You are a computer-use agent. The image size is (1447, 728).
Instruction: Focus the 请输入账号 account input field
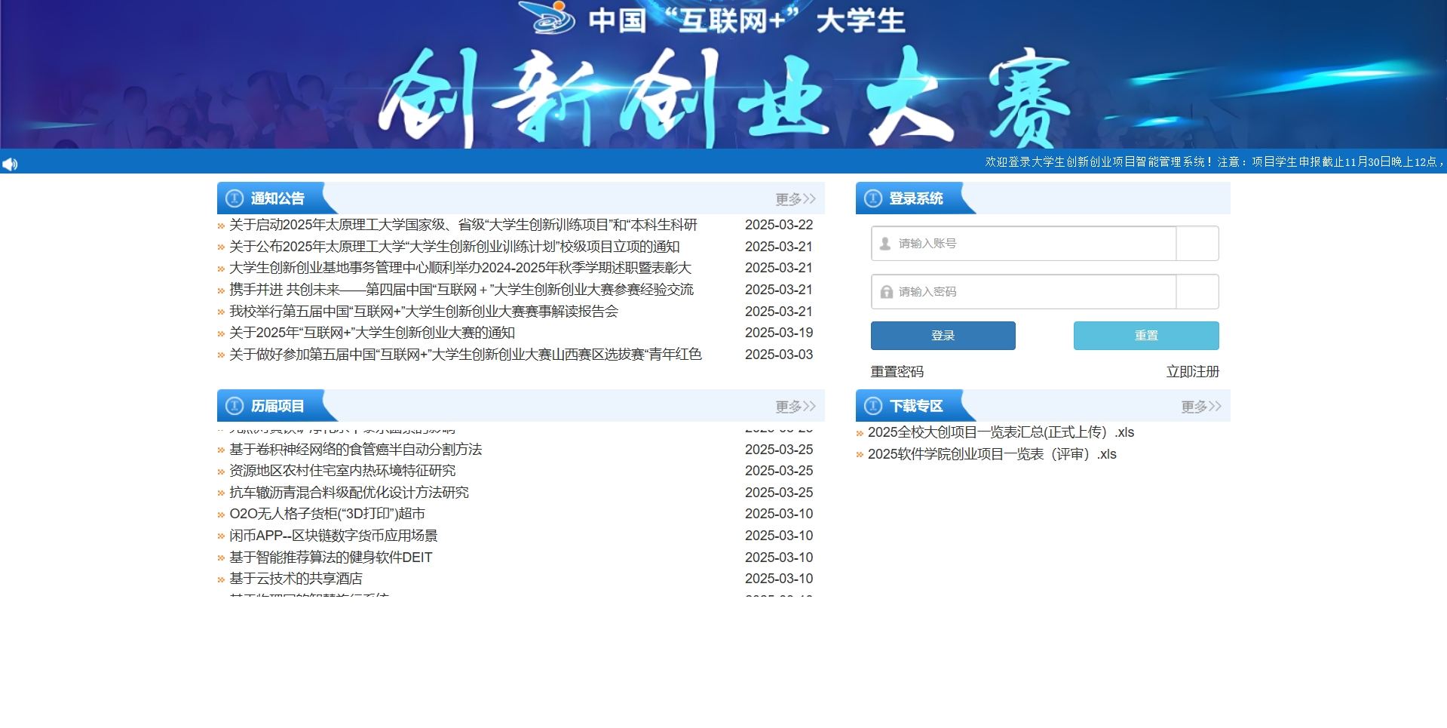1024,244
